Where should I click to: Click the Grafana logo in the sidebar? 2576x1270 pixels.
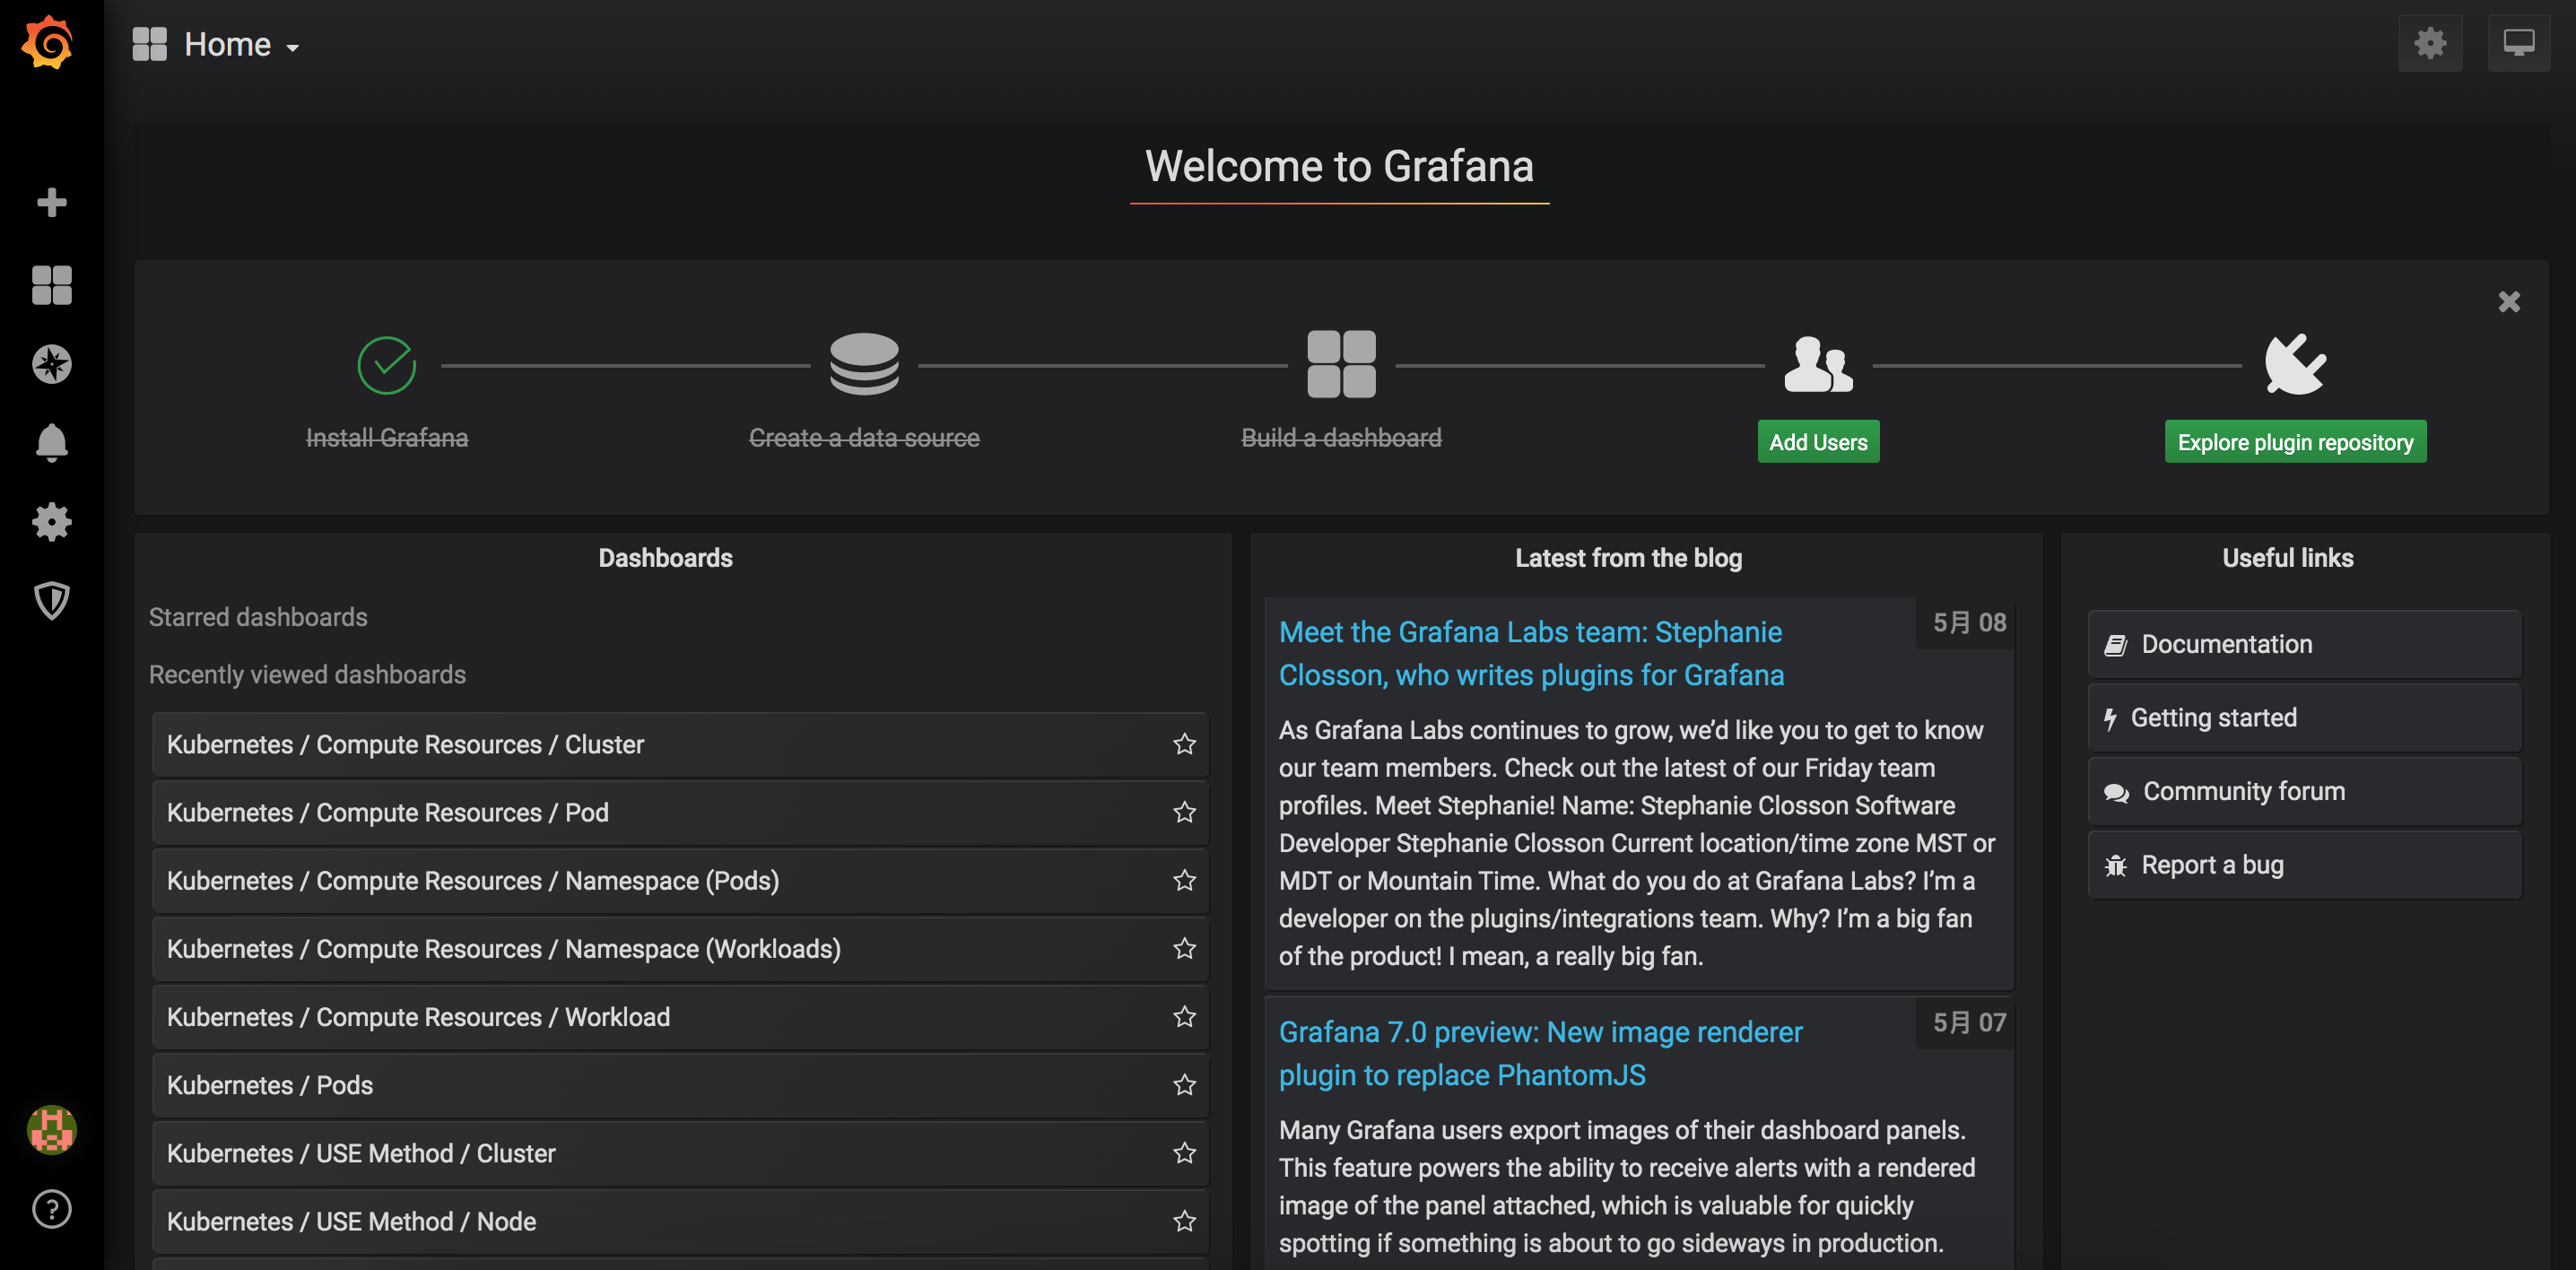tap(48, 43)
